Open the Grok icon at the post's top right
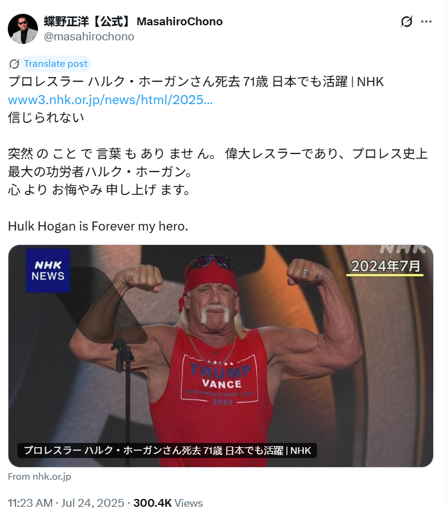 point(407,22)
